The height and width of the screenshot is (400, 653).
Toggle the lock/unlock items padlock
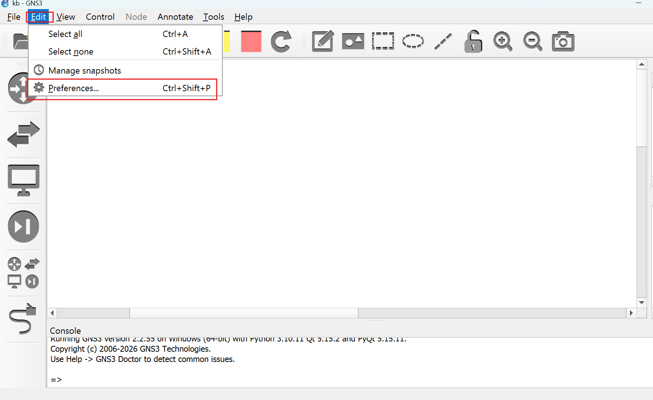[473, 41]
